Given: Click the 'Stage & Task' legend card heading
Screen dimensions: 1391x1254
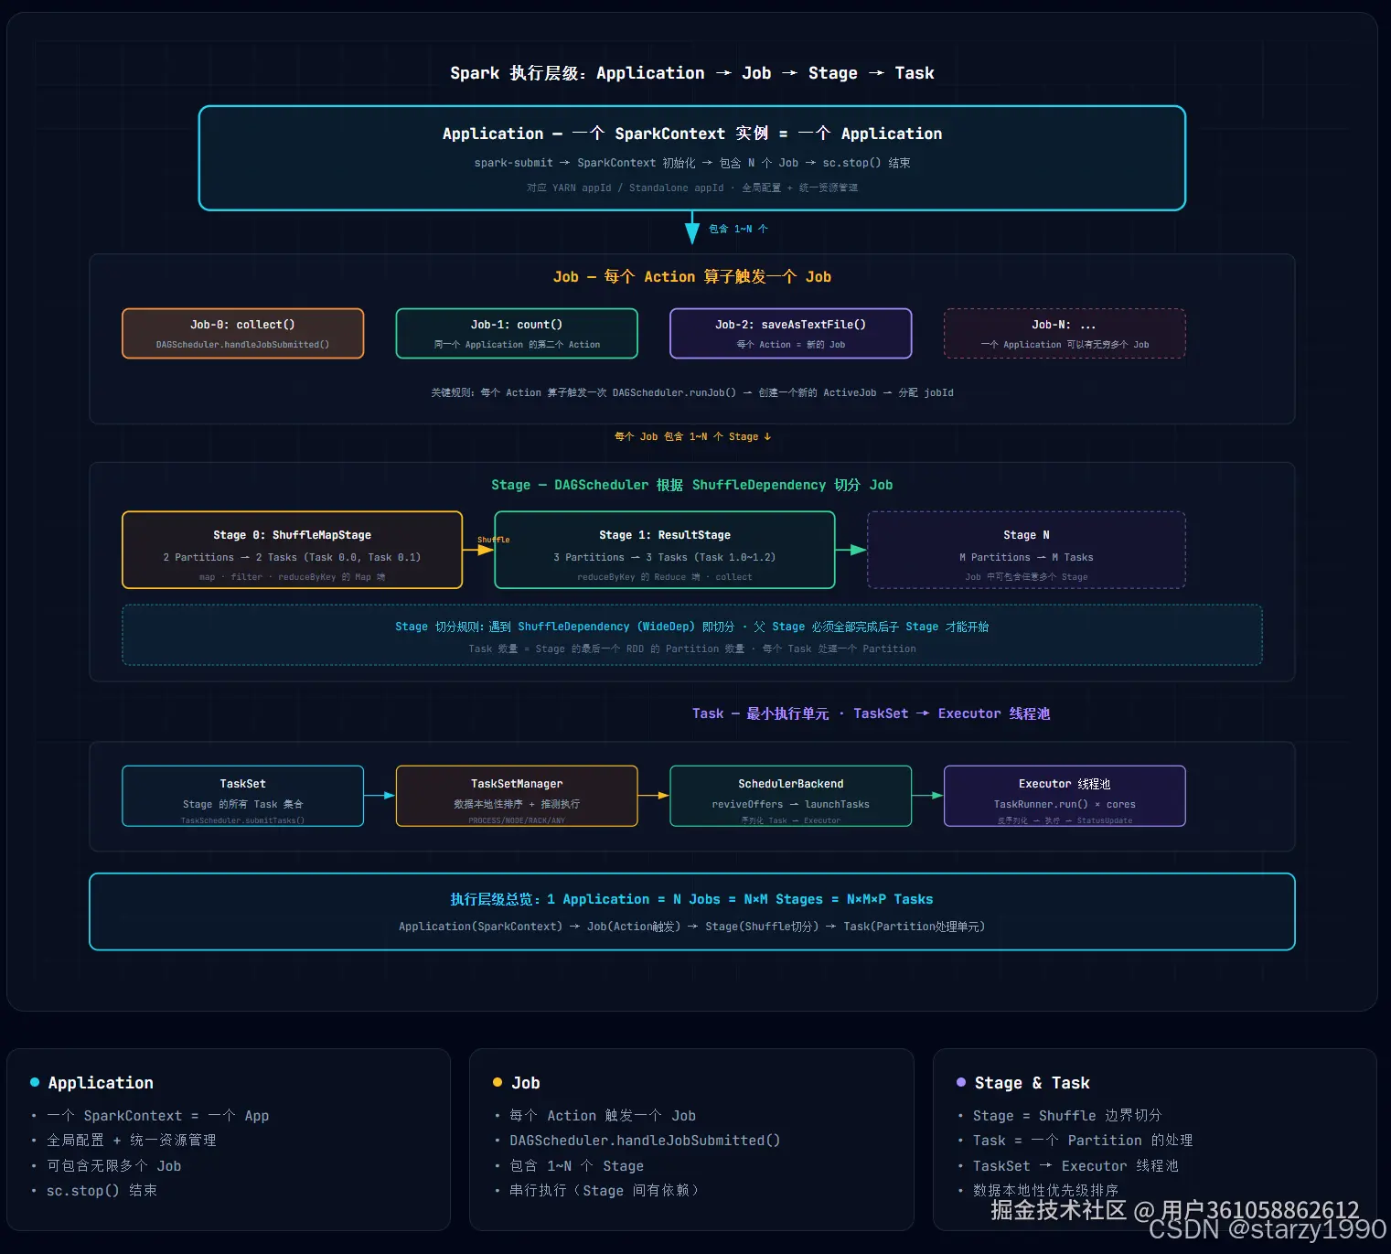Looking at the screenshot, I should coord(1033,1083).
